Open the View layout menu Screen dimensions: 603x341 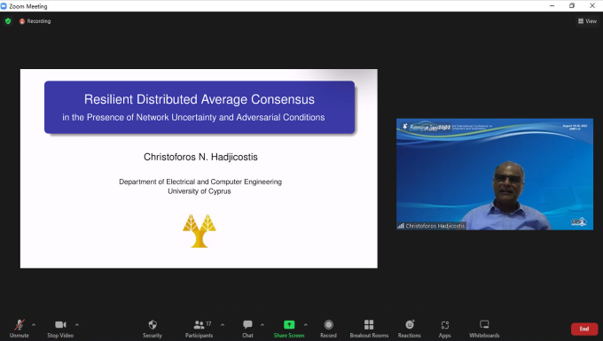click(x=587, y=21)
